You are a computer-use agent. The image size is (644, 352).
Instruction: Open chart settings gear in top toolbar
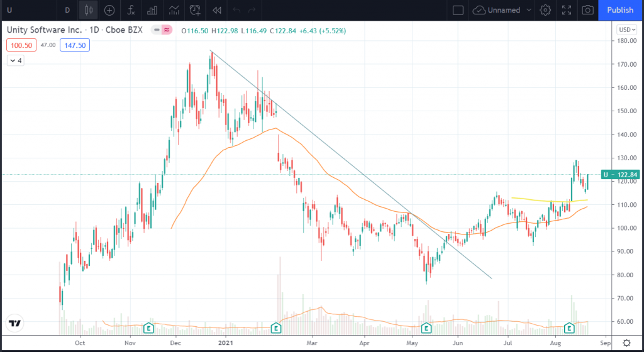pos(545,10)
